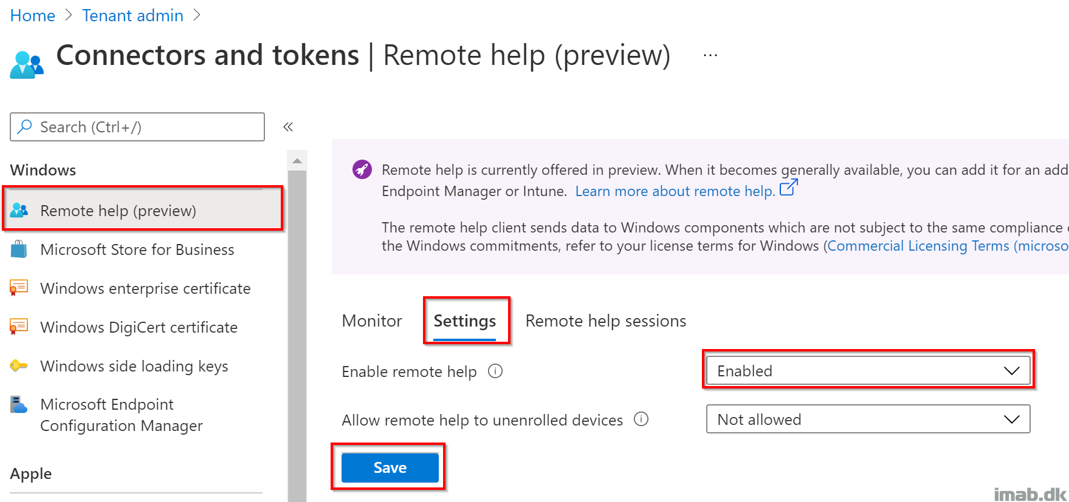1069x502 pixels.
Task: Click info icon next to Enable remote help
Action: (495, 371)
